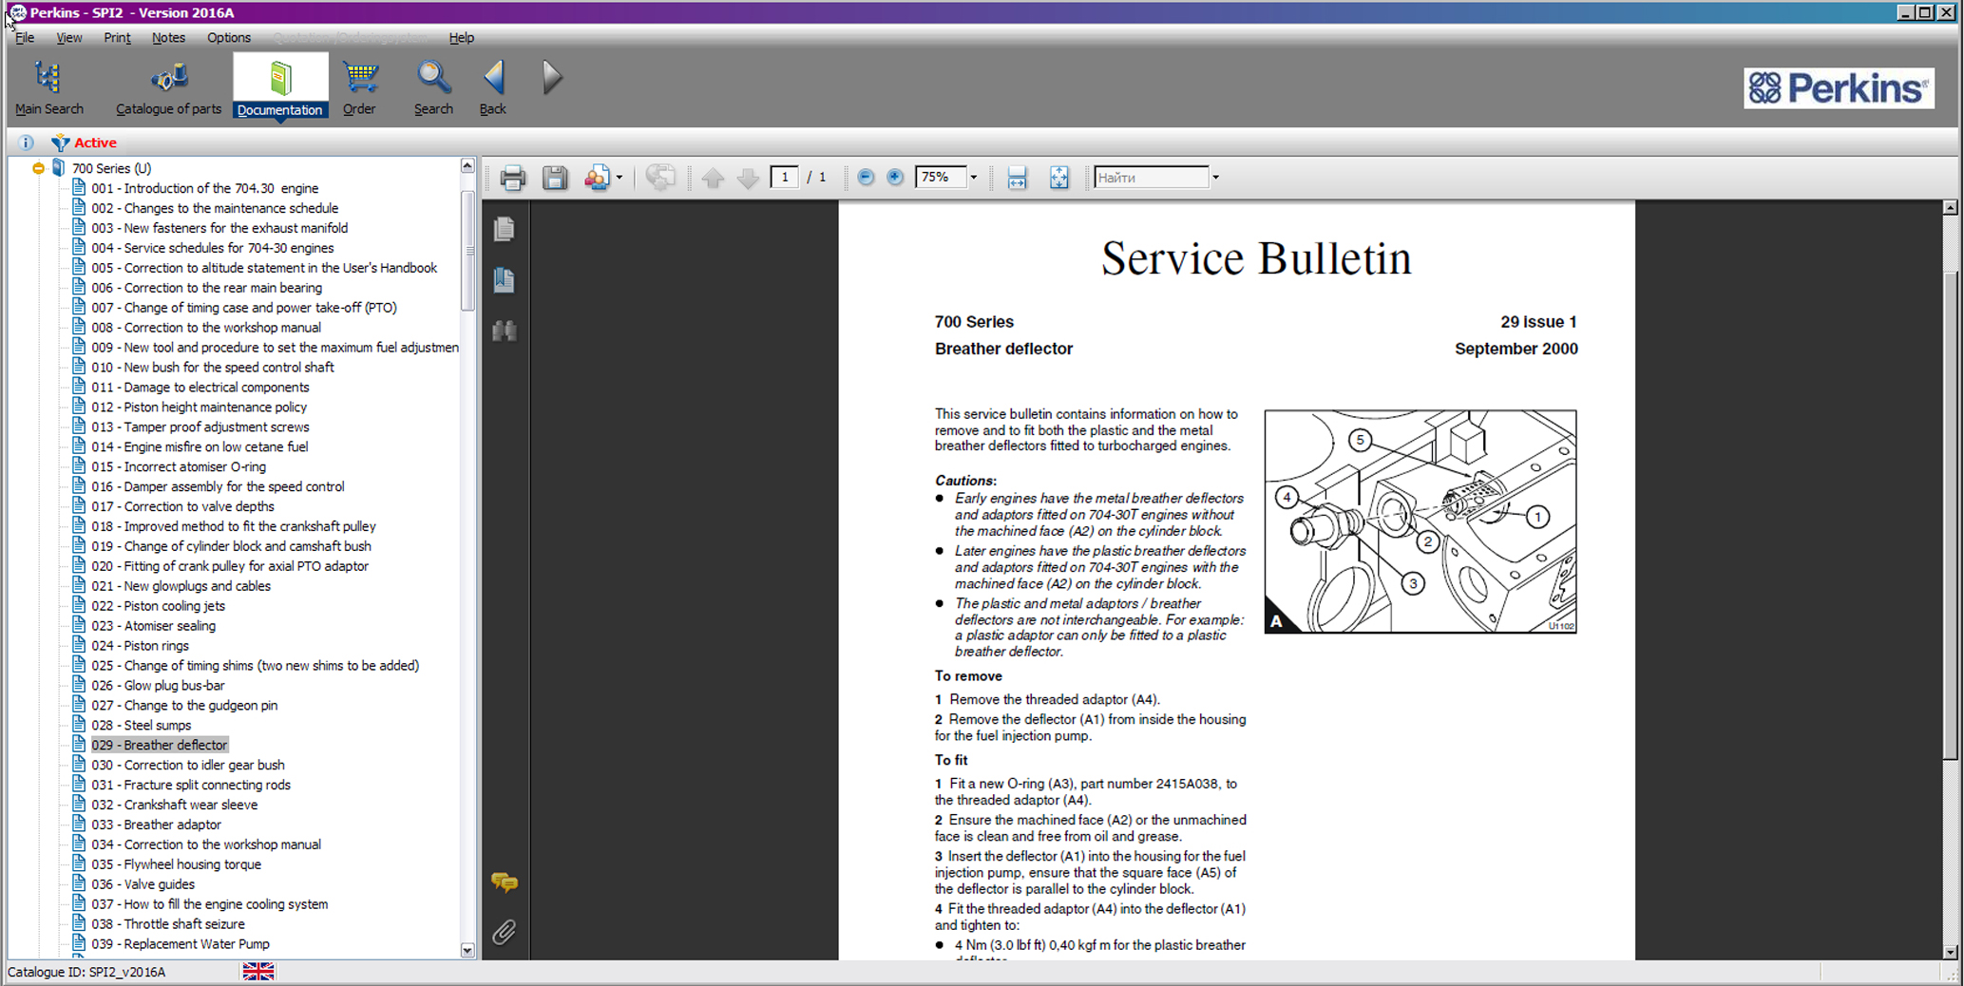The image size is (1964, 986).
Task: Fit PDF page to window width
Action: point(1017,178)
